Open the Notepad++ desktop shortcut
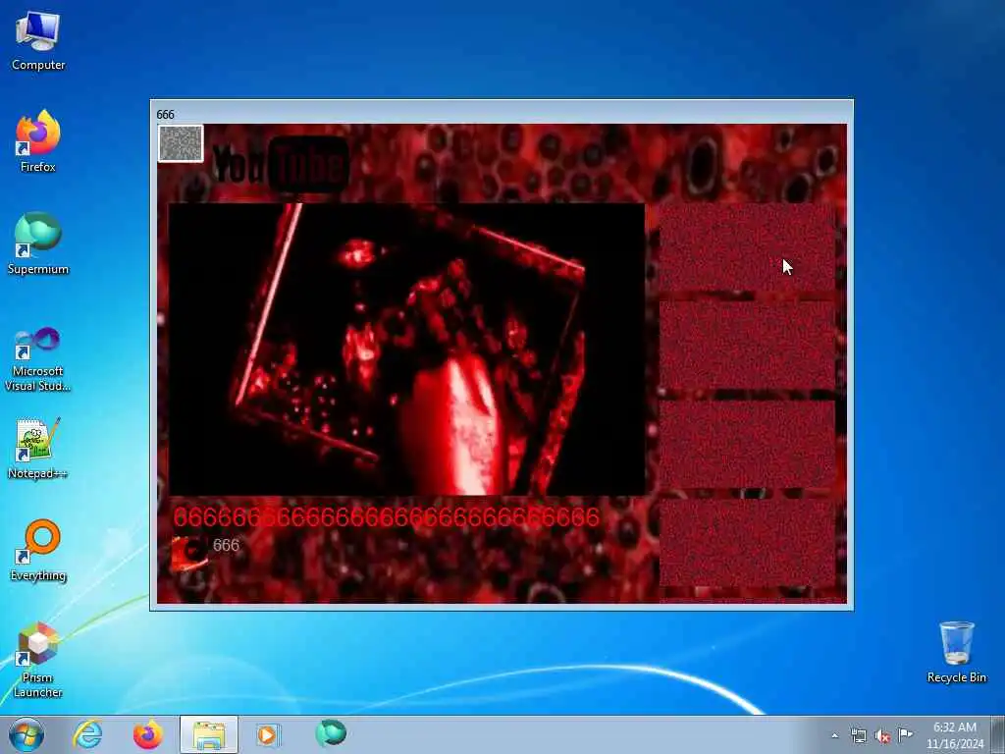The image size is (1005, 754). 38,448
